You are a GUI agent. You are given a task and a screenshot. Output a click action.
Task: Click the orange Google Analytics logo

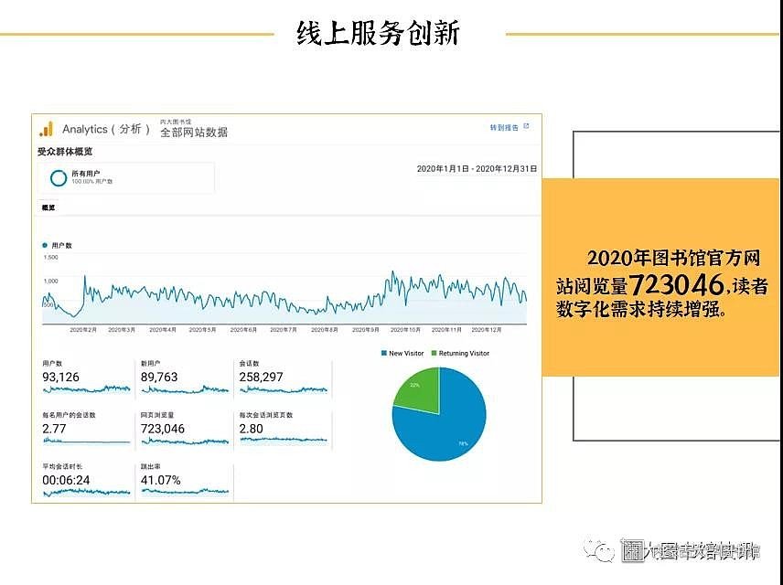pos(46,129)
